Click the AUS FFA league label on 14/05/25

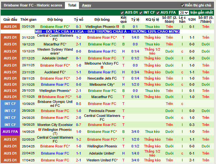(x=10, y=132)
